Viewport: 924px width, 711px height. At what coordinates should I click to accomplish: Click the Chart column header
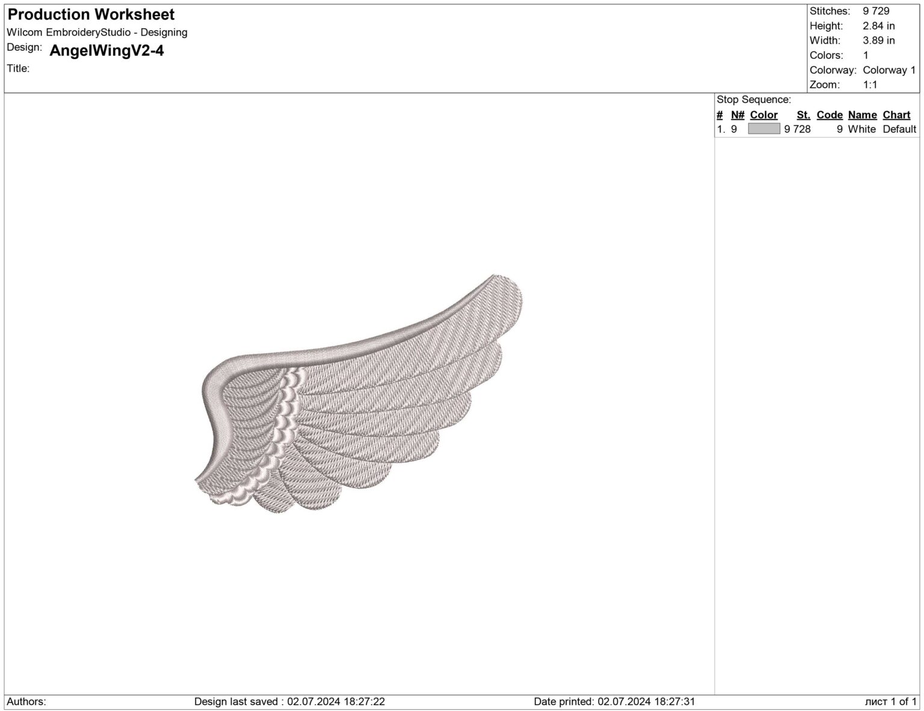pos(896,114)
